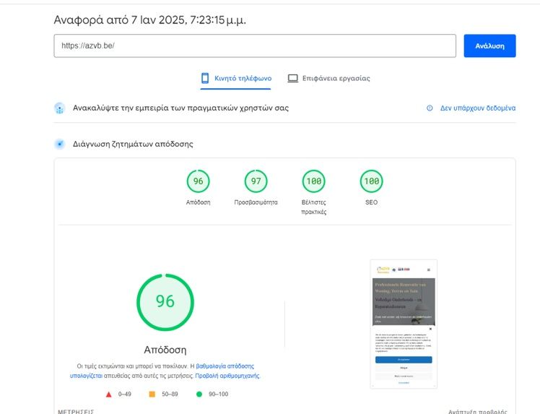Image resolution: width=540 pixels, height=414 pixels.
Task: Click the orange square 50–89 legend icon
Action: pos(152,394)
